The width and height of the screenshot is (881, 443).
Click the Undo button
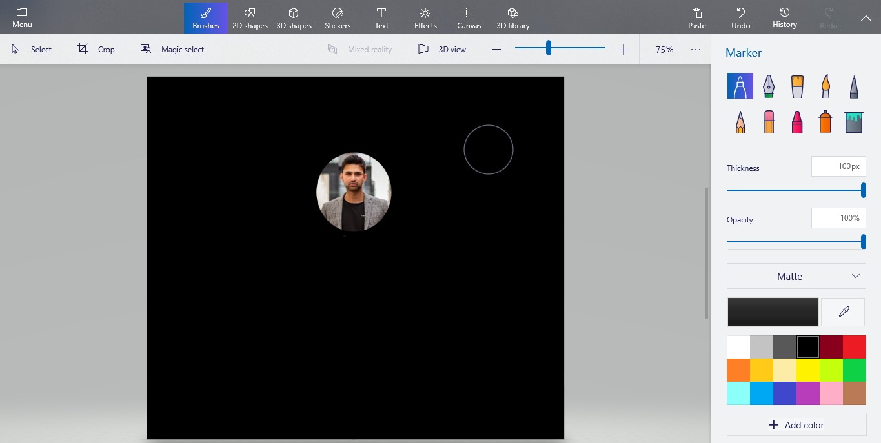(x=740, y=17)
